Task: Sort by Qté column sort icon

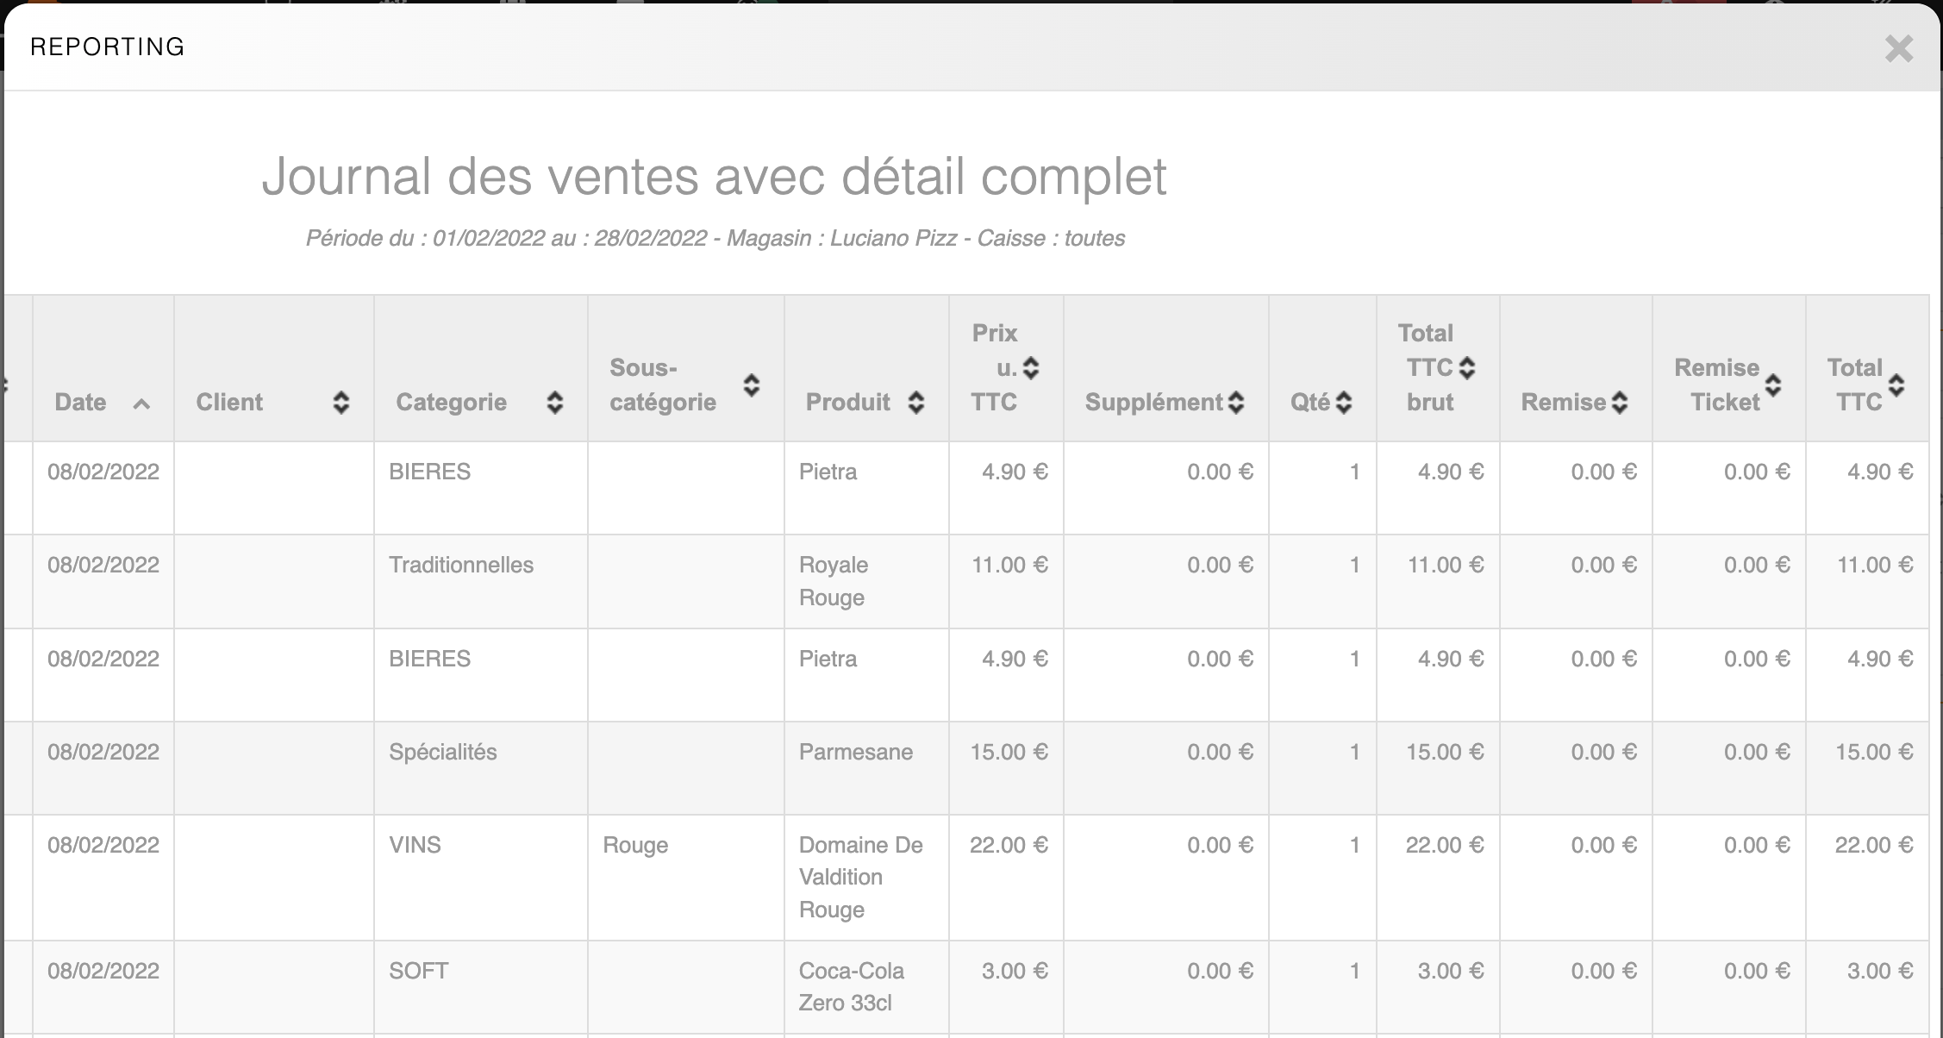Action: (1344, 403)
